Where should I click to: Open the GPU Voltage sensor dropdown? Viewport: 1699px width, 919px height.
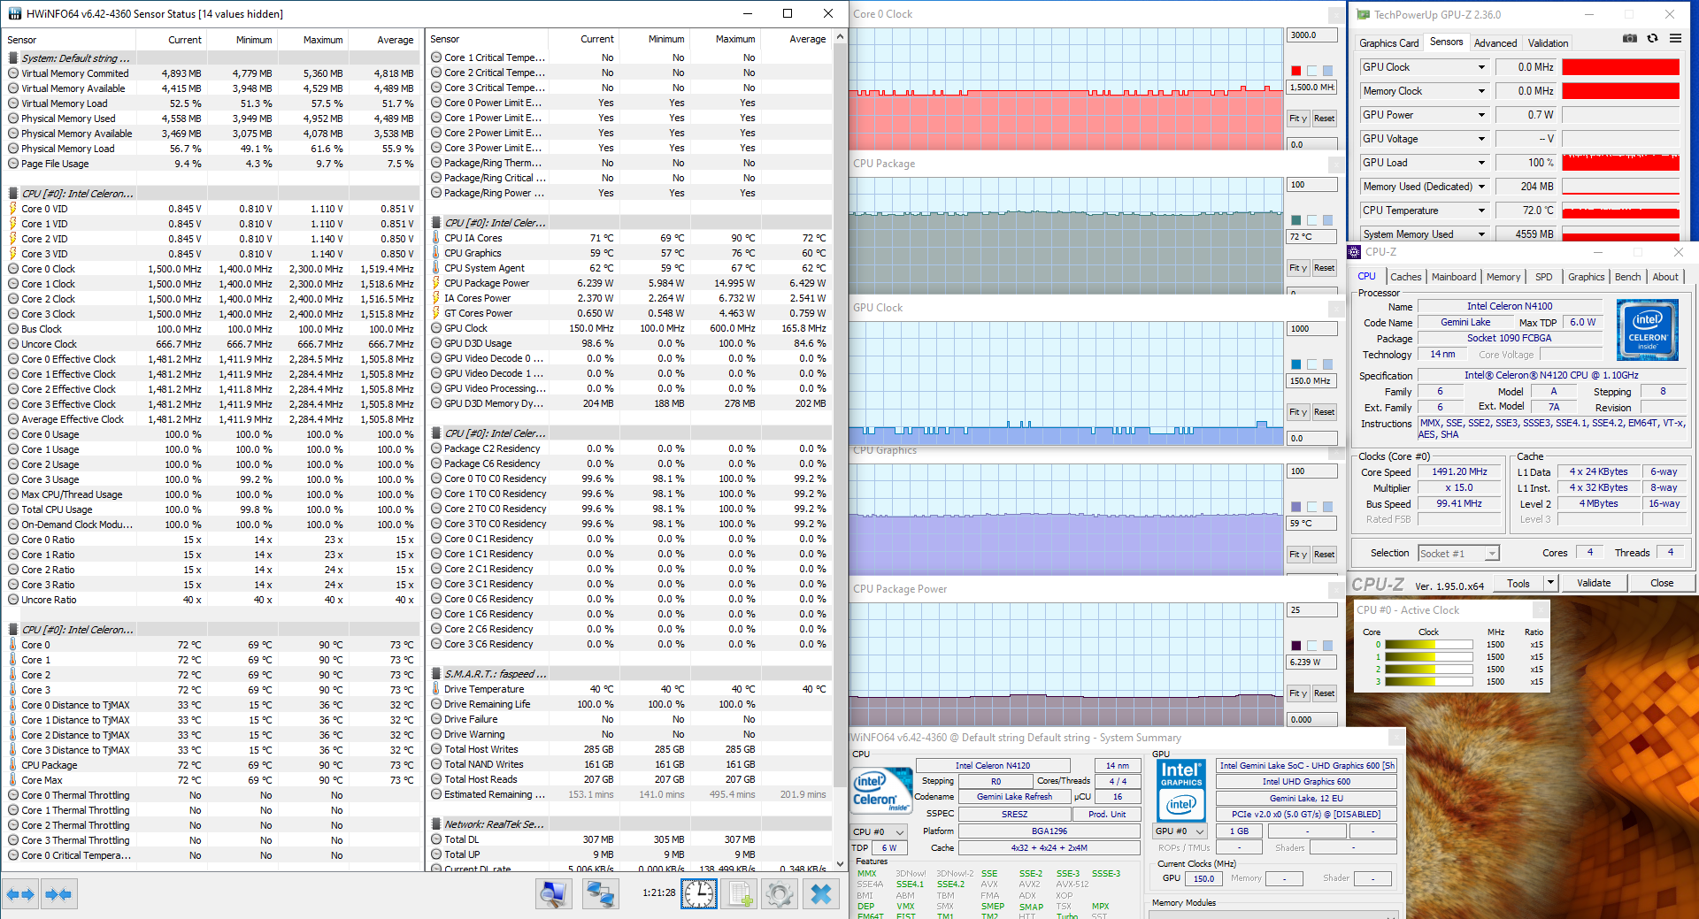click(x=1481, y=139)
